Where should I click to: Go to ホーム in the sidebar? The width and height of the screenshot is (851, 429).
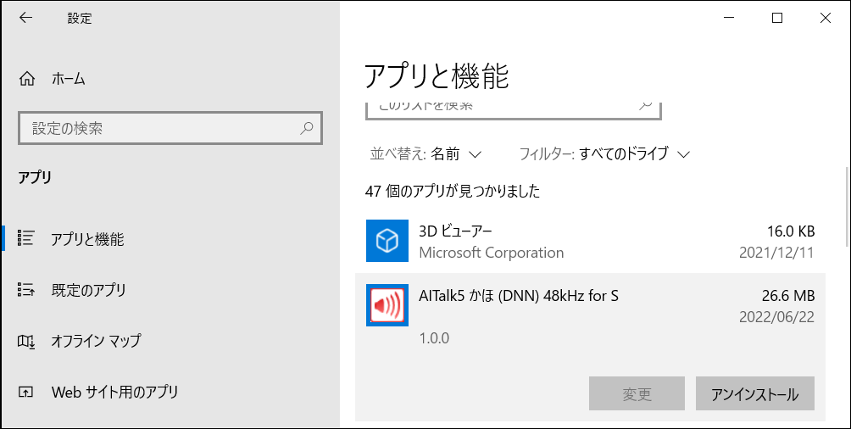click(170, 80)
